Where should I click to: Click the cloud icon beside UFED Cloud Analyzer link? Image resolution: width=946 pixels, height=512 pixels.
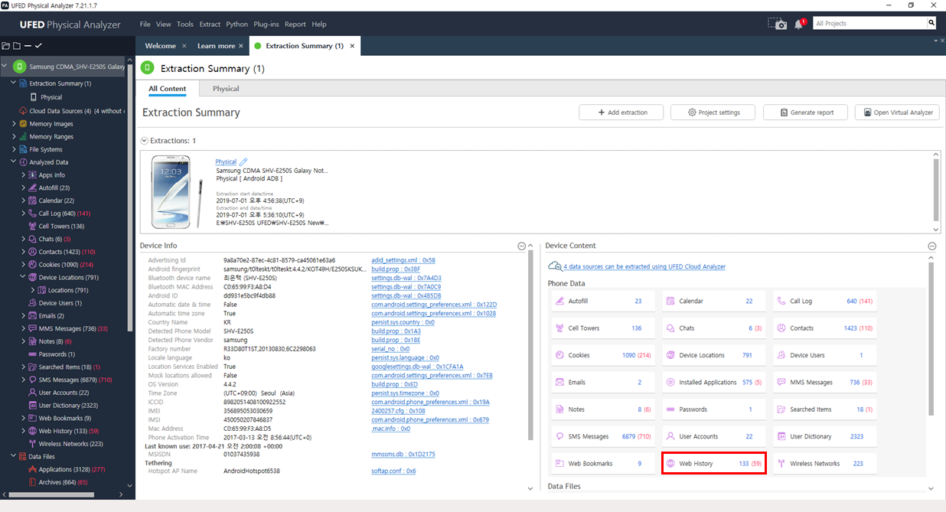pos(555,266)
